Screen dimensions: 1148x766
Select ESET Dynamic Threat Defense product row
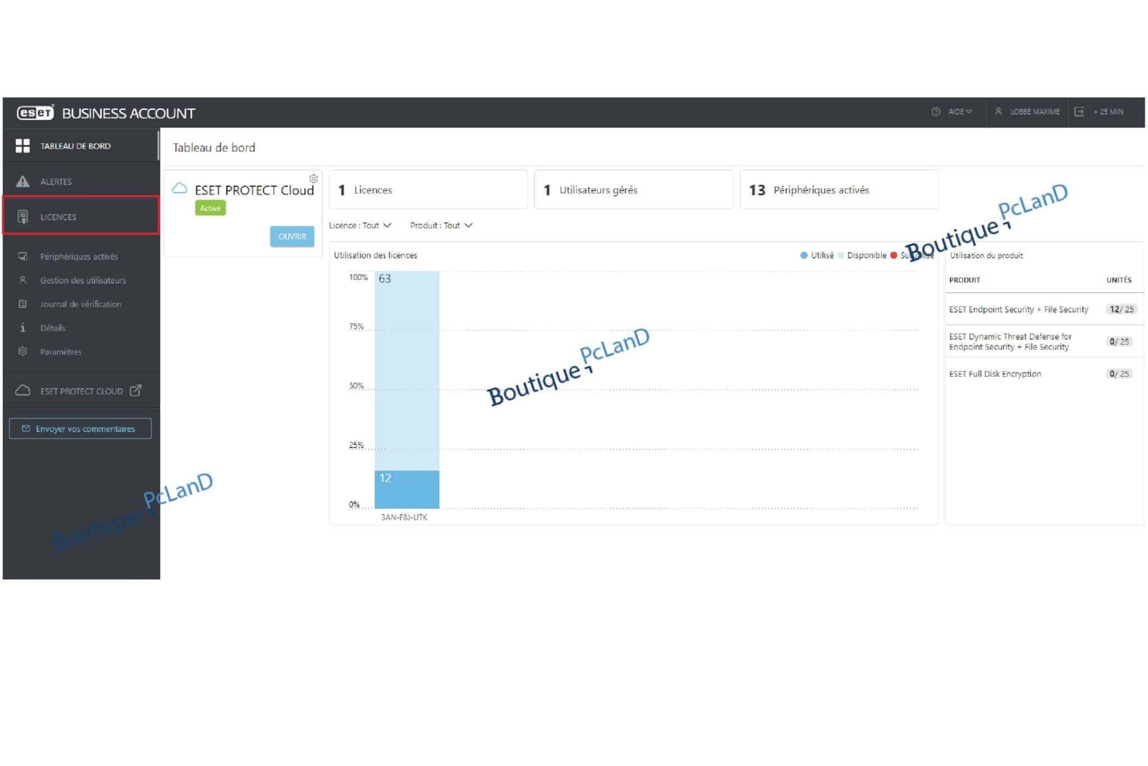(1044, 342)
